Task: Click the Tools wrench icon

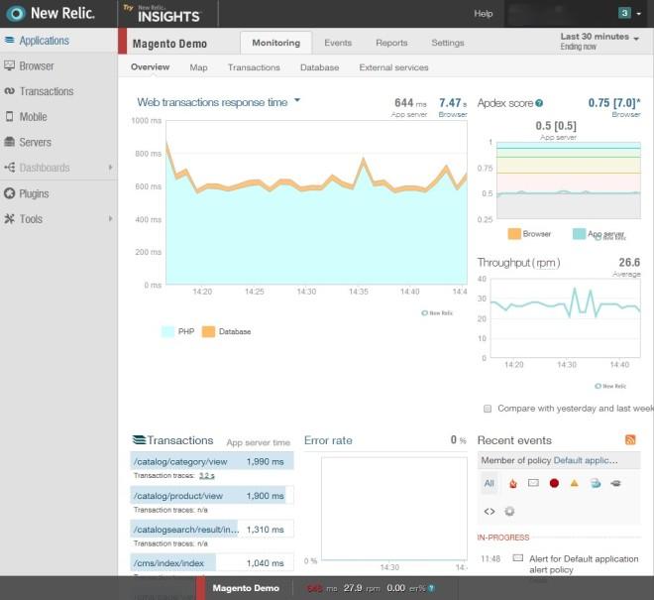Action: 9,219
